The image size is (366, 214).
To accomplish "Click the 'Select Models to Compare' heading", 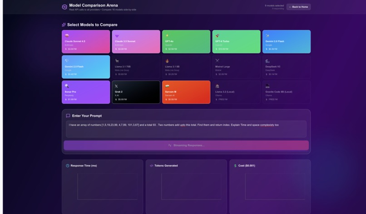I will [92, 25].
